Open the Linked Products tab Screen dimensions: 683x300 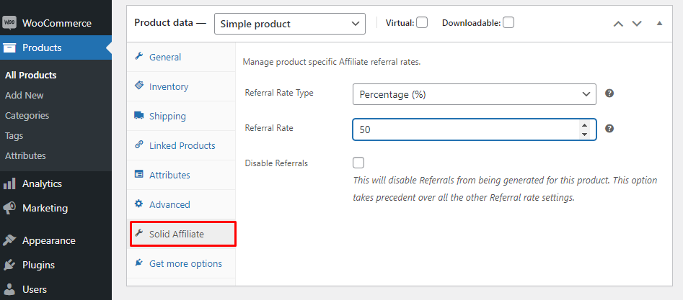182,145
